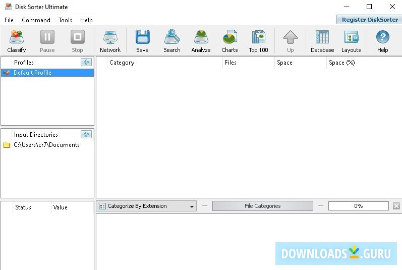402x270 pixels.
Task: Open the Database tool
Action: (322, 41)
